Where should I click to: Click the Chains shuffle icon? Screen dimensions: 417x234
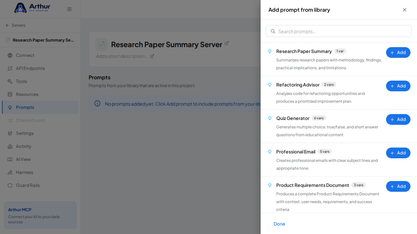pyautogui.click(x=10, y=120)
